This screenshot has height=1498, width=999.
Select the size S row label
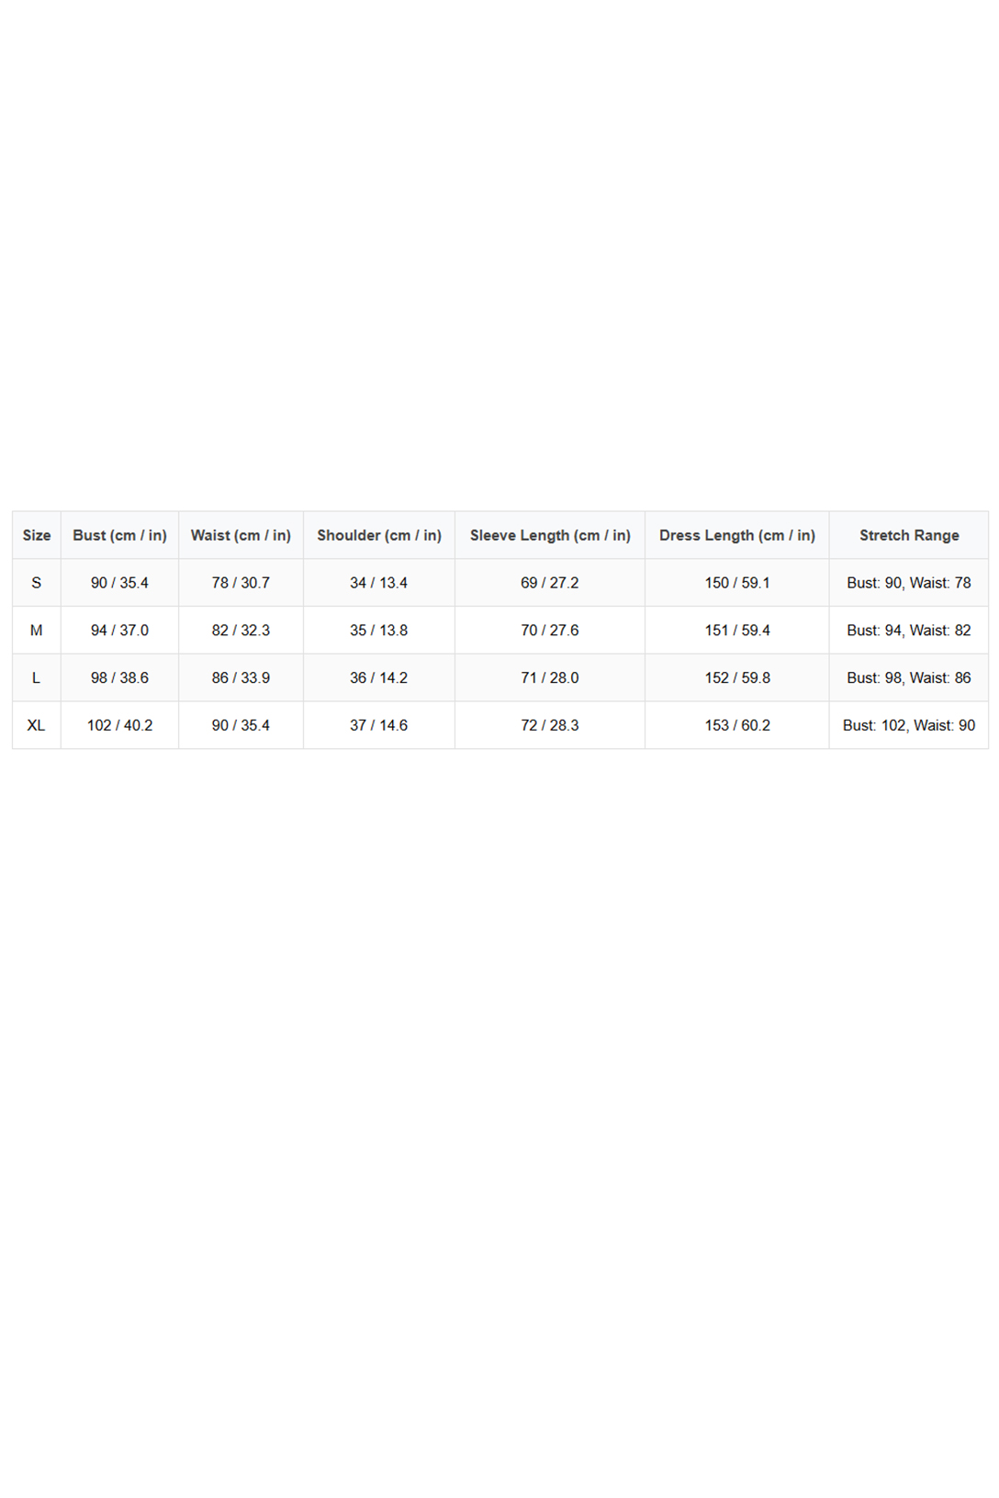pos(37,583)
